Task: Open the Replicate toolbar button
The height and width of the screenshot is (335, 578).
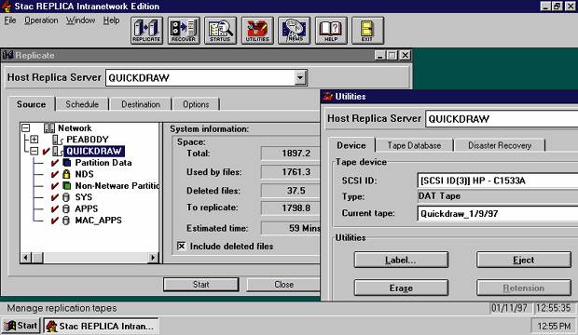Action: [x=146, y=31]
